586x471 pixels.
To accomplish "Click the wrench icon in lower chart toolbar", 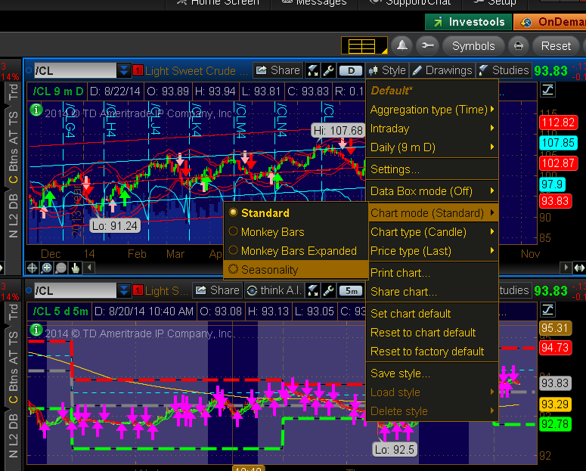I will click(x=328, y=290).
